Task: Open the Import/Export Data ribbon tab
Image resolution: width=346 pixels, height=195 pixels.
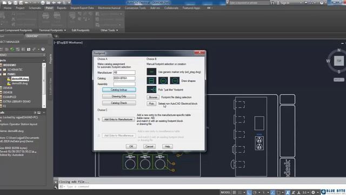Action: 82,8
